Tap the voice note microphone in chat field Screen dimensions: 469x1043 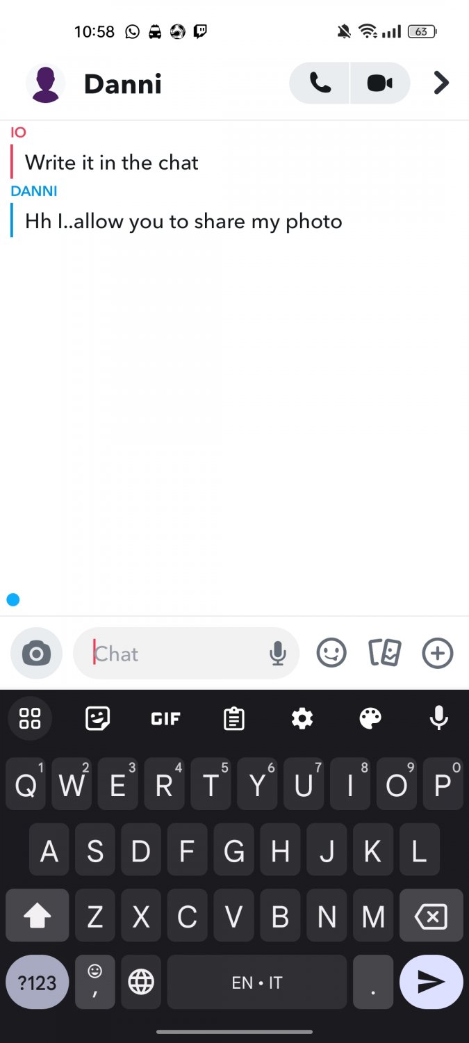[x=278, y=654]
